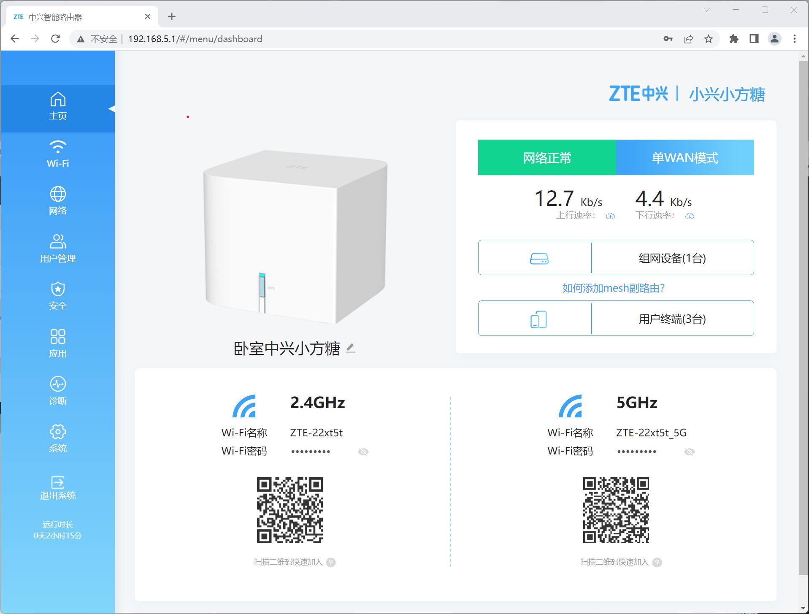Open the browser profile avatar
Viewport: 809px width, 614px height.
(x=774, y=39)
